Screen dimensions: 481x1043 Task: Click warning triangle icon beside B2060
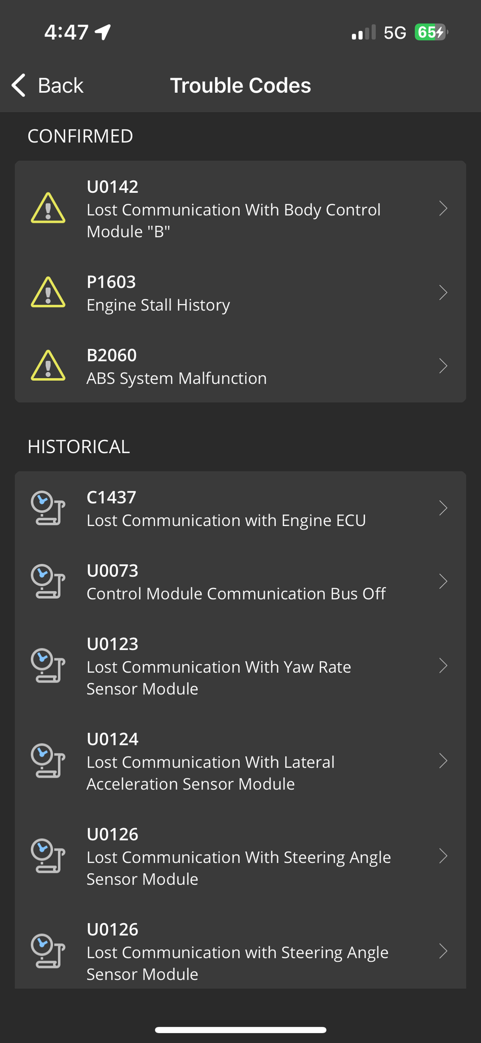(x=48, y=366)
